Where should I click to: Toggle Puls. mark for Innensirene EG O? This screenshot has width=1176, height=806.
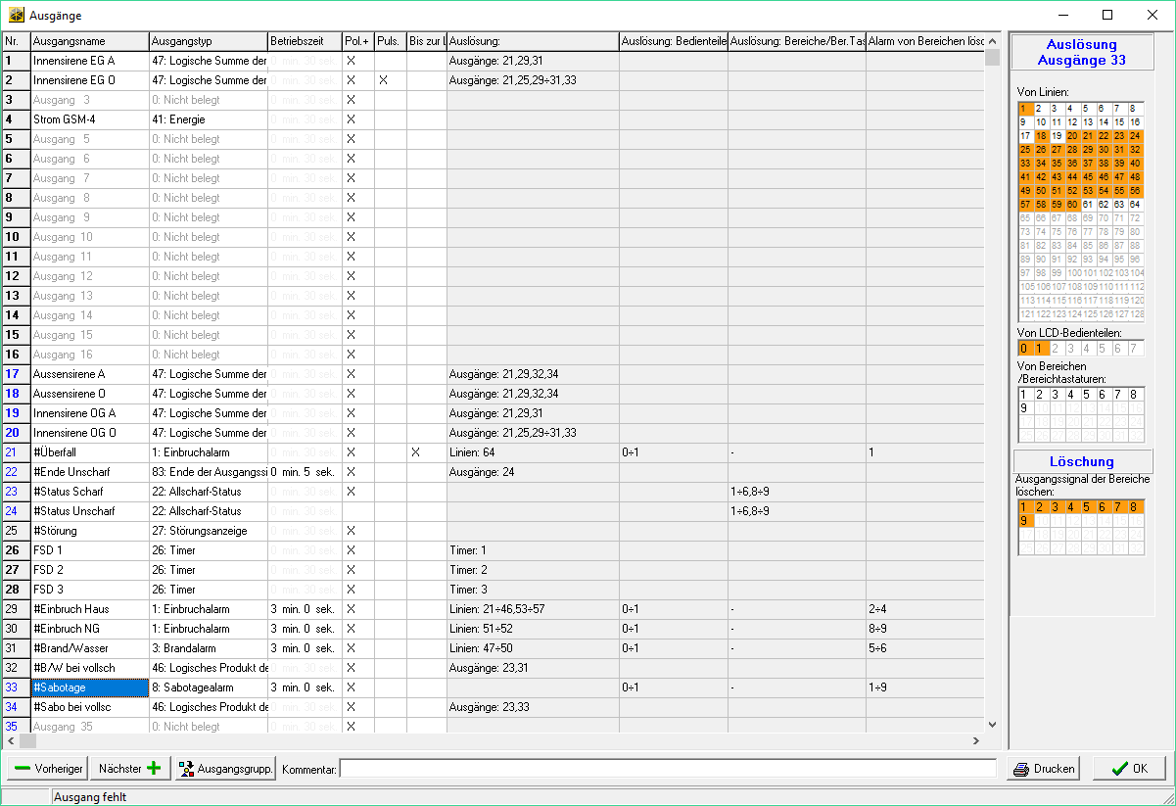(383, 80)
